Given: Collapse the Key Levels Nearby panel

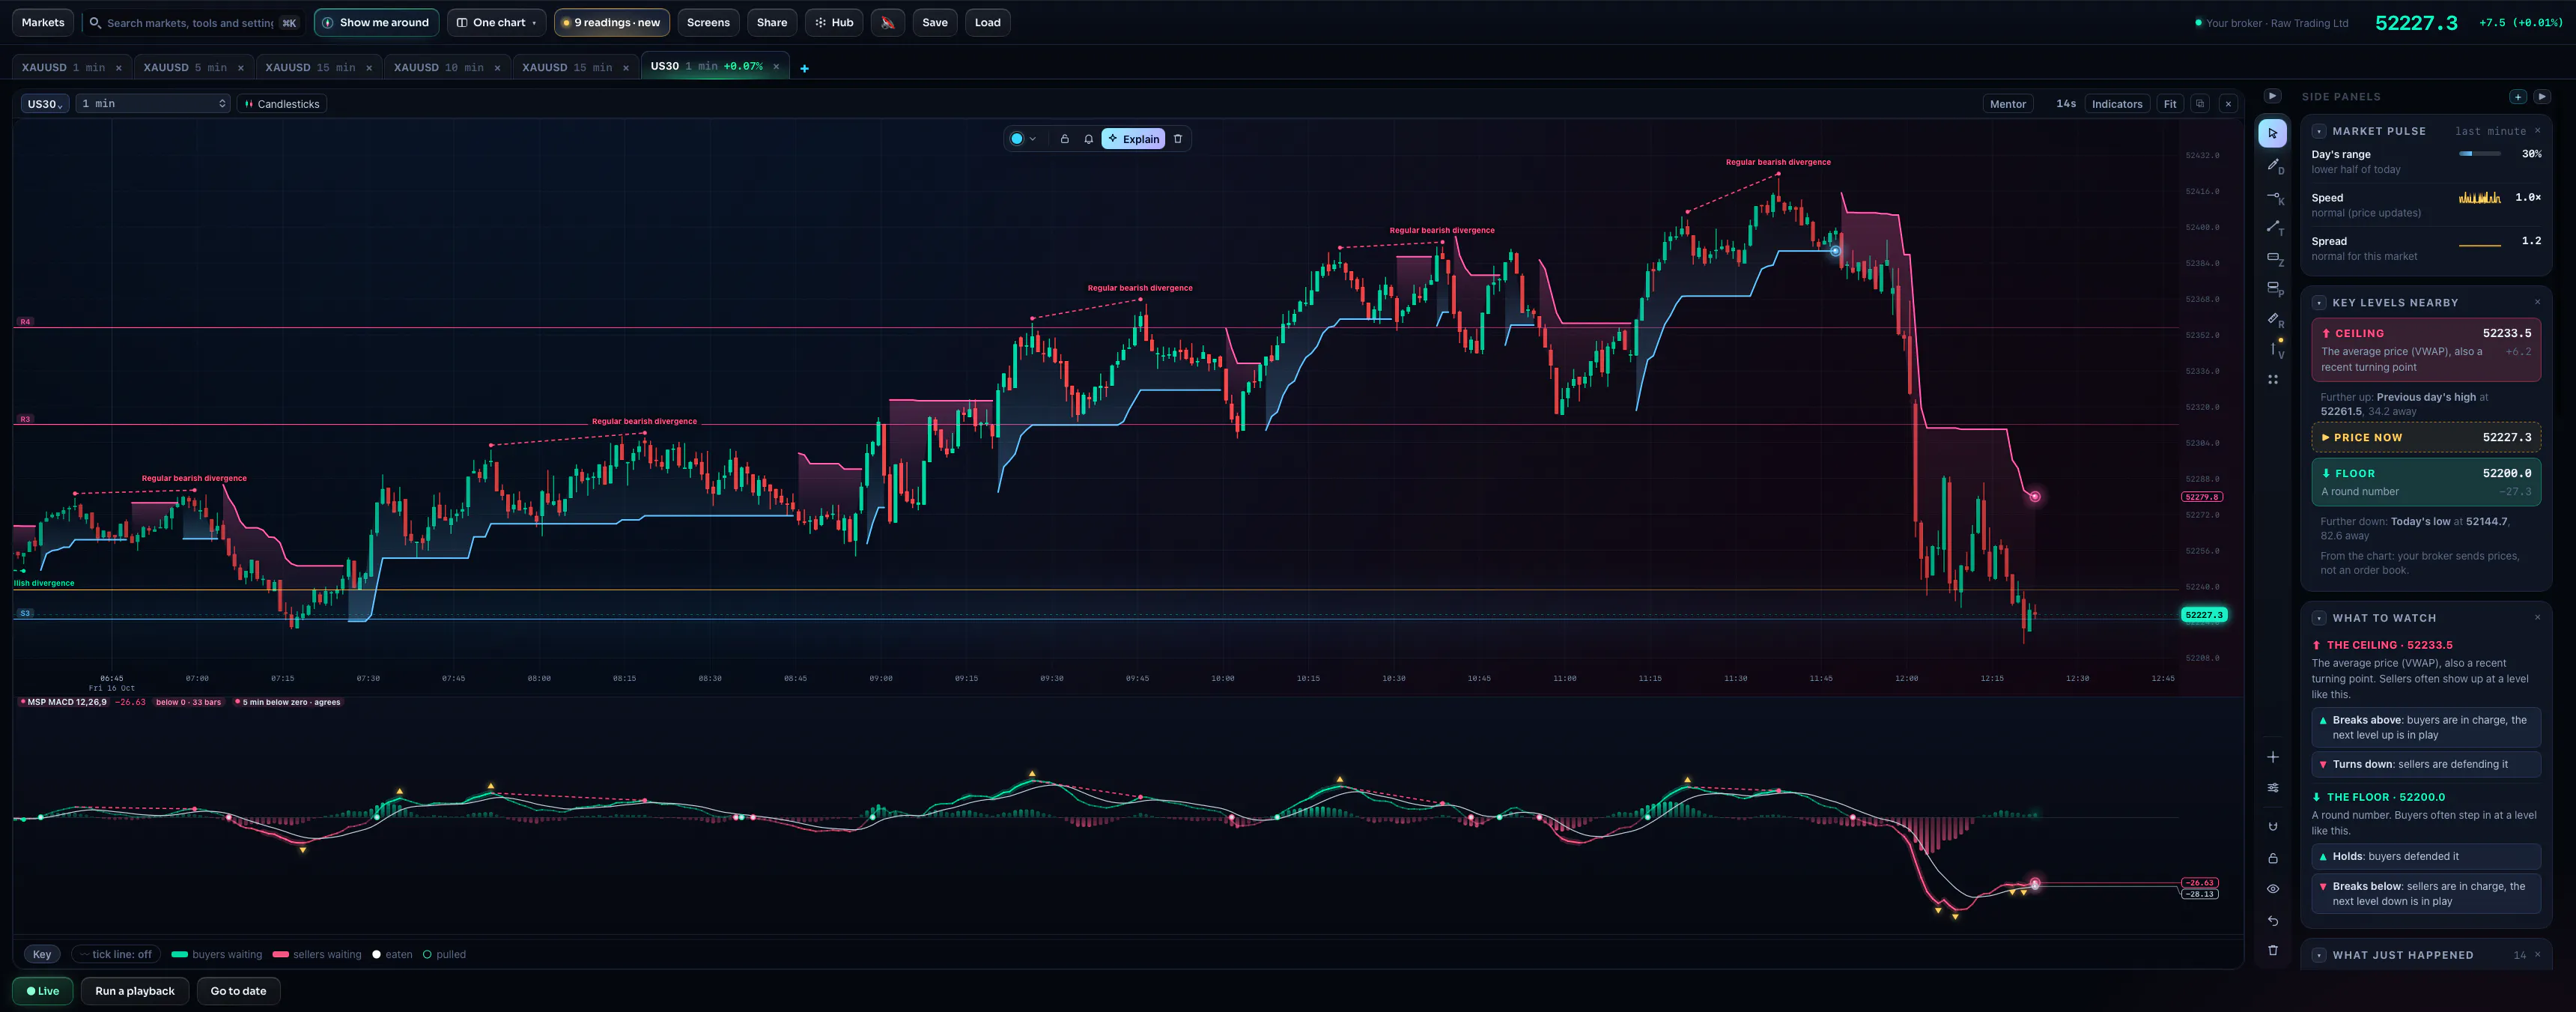Looking at the screenshot, I should point(2319,303).
